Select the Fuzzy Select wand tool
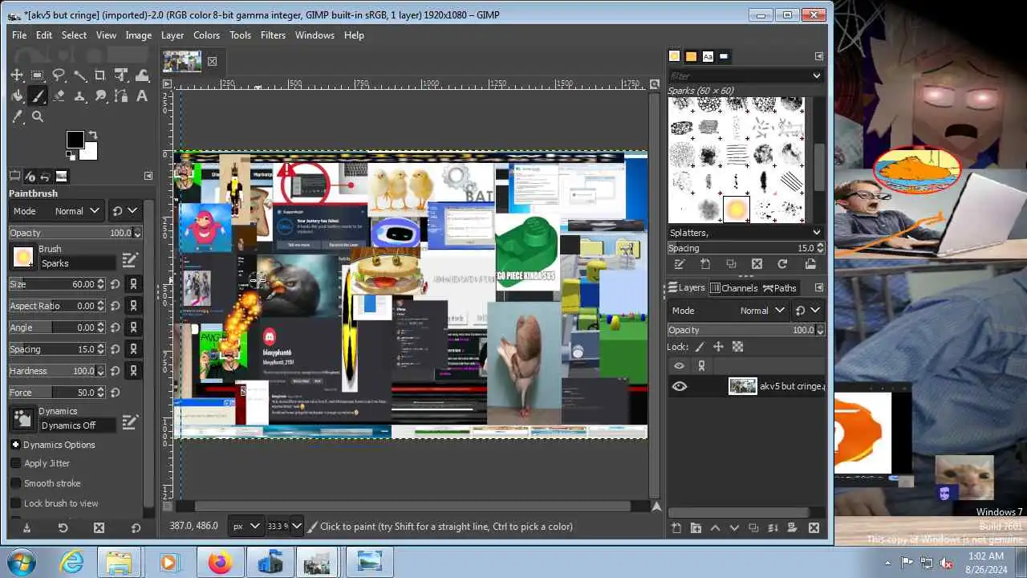Image resolution: width=1027 pixels, height=578 pixels. click(x=79, y=75)
